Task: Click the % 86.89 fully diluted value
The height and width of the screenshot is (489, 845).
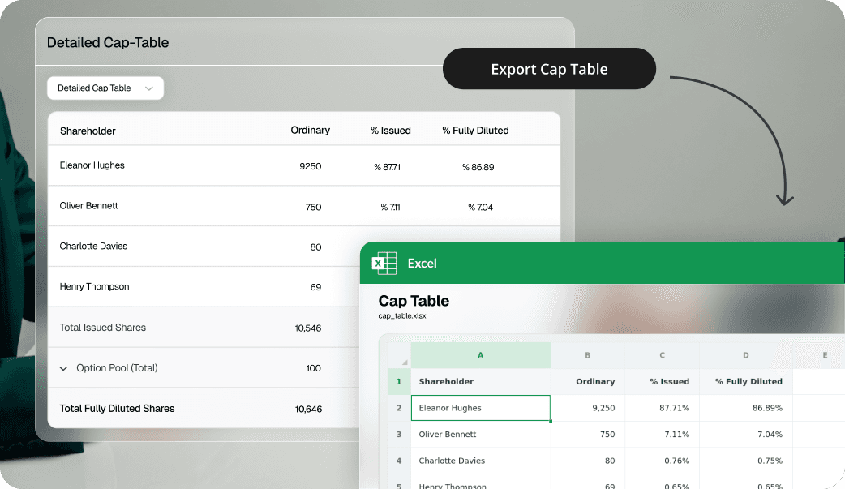Action: (478, 167)
